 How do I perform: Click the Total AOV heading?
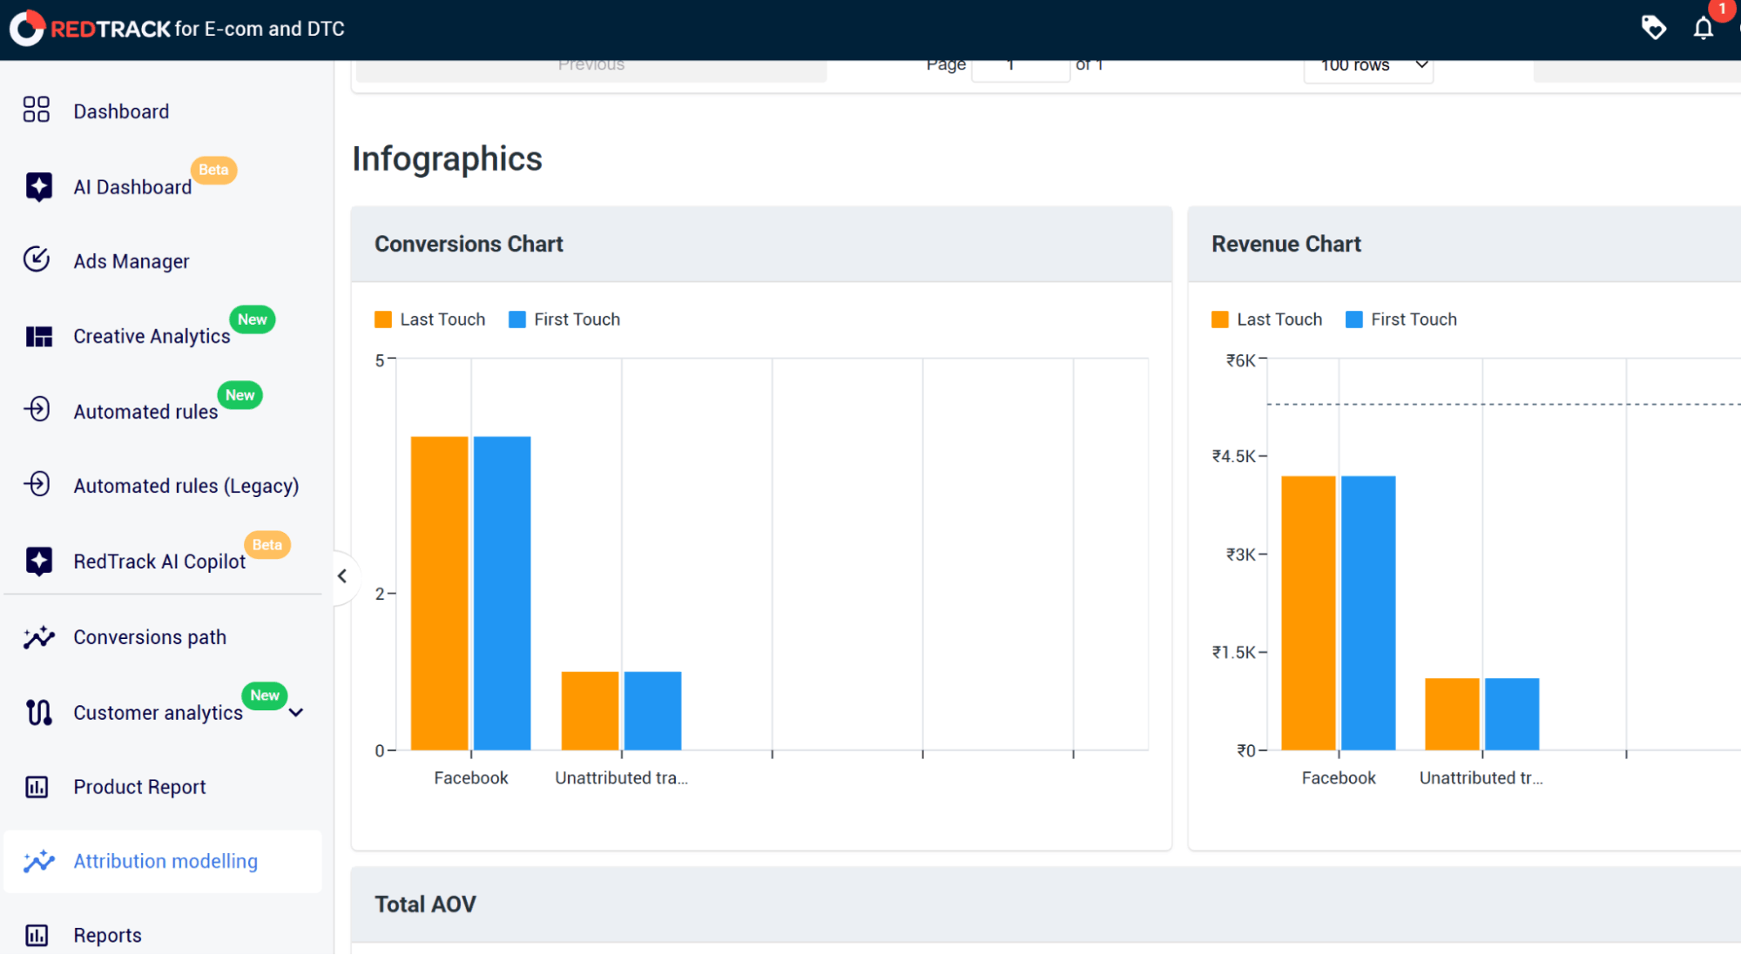pos(425,905)
